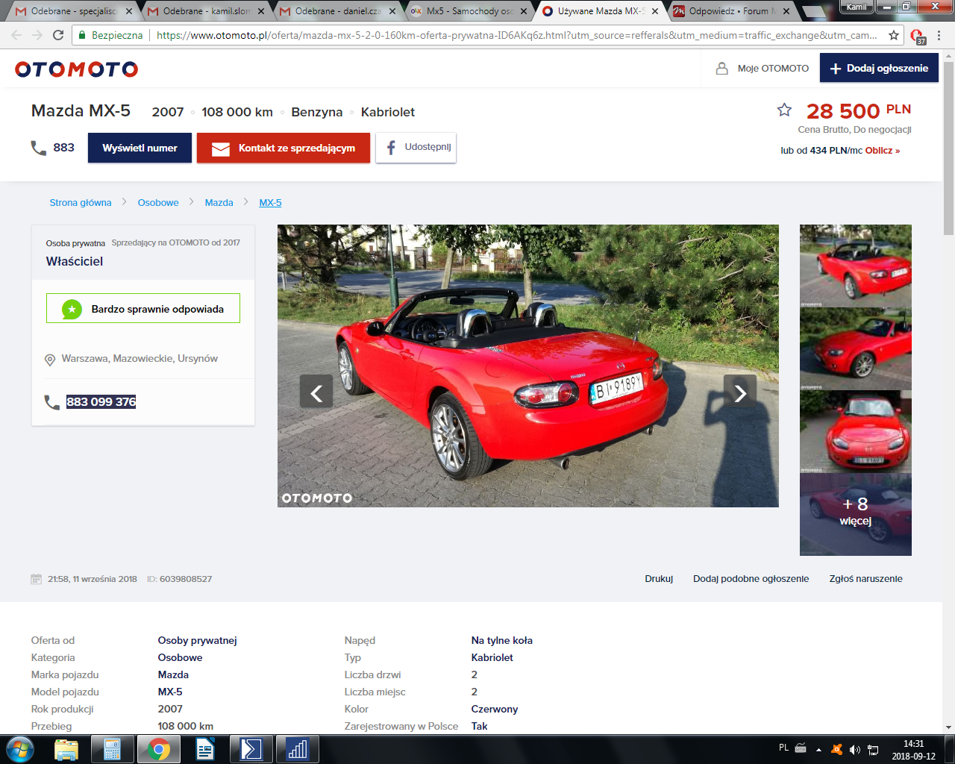Switch to the Odpowiedz Forum tab
955x764 pixels.
click(x=732, y=11)
